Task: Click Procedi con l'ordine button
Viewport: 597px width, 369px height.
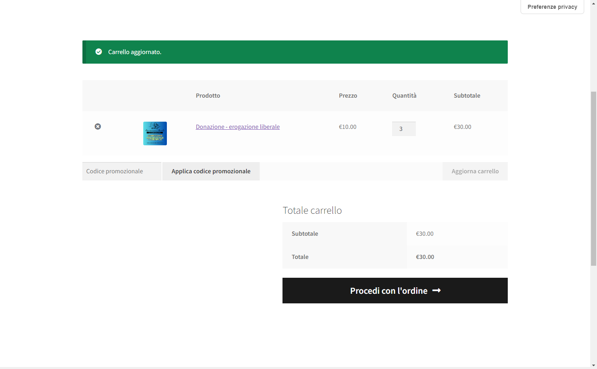Action: tap(395, 291)
